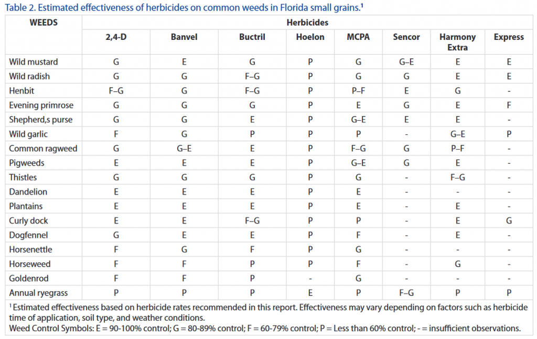This screenshot has height=339, width=537.
Task: Click the Annual ryegrass row label
Action: click(38, 293)
